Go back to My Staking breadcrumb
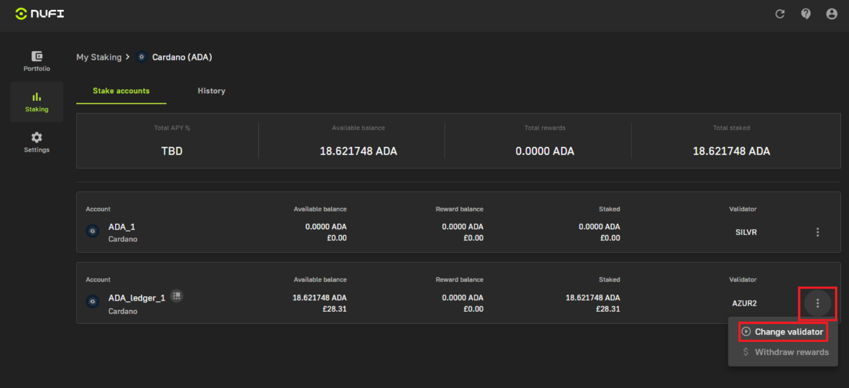The height and width of the screenshot is (388, 849). 99,57
